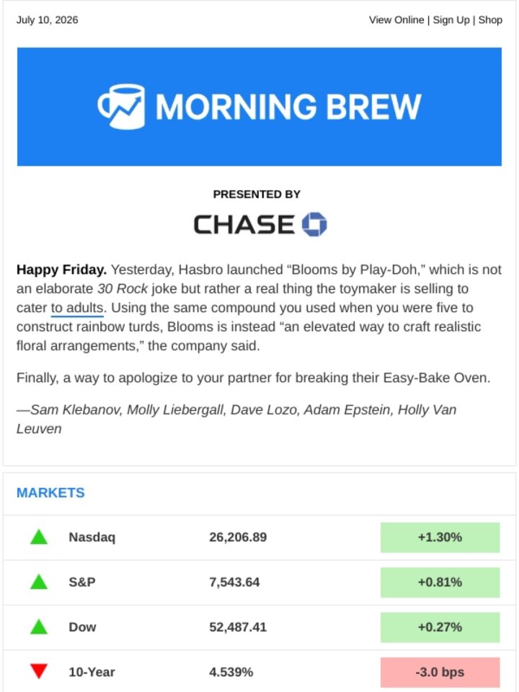Viewport: 519px width, 692px height.
Task: Click the Nasdaq value 26,206.89
Action: tap(238, 537)
